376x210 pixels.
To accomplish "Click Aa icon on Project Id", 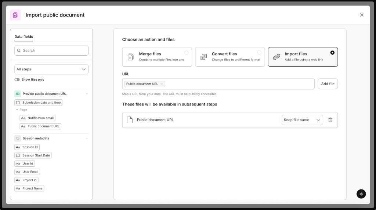I will point(18,180).
